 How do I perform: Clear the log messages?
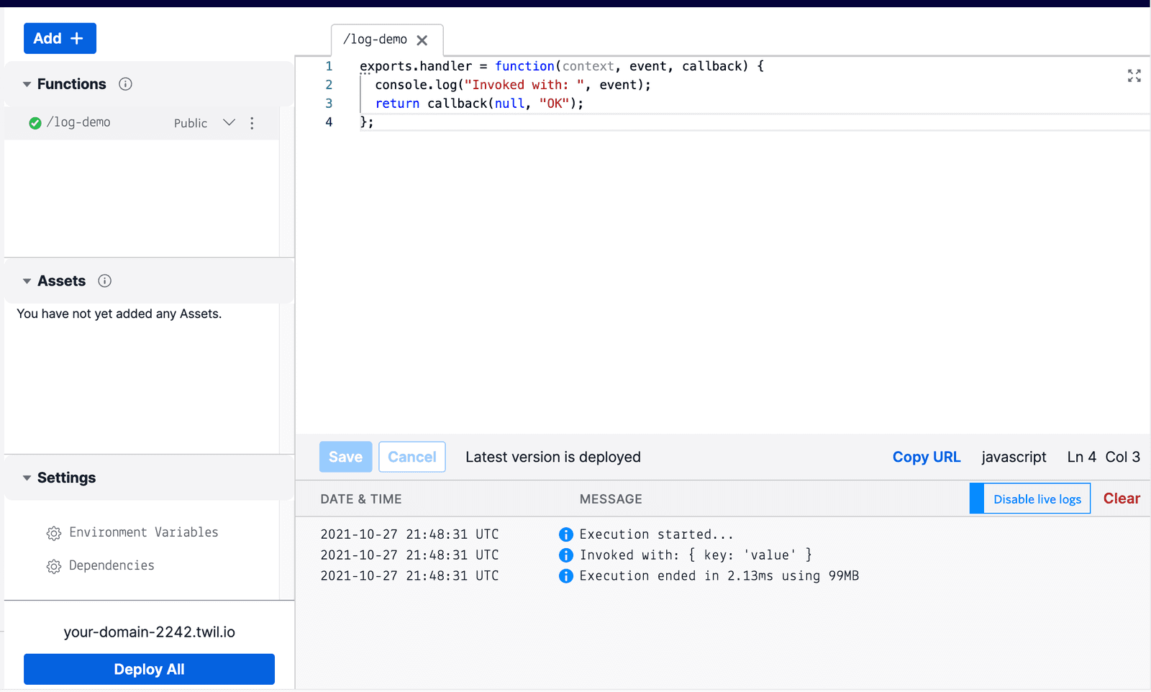[x=1121, y=498]
